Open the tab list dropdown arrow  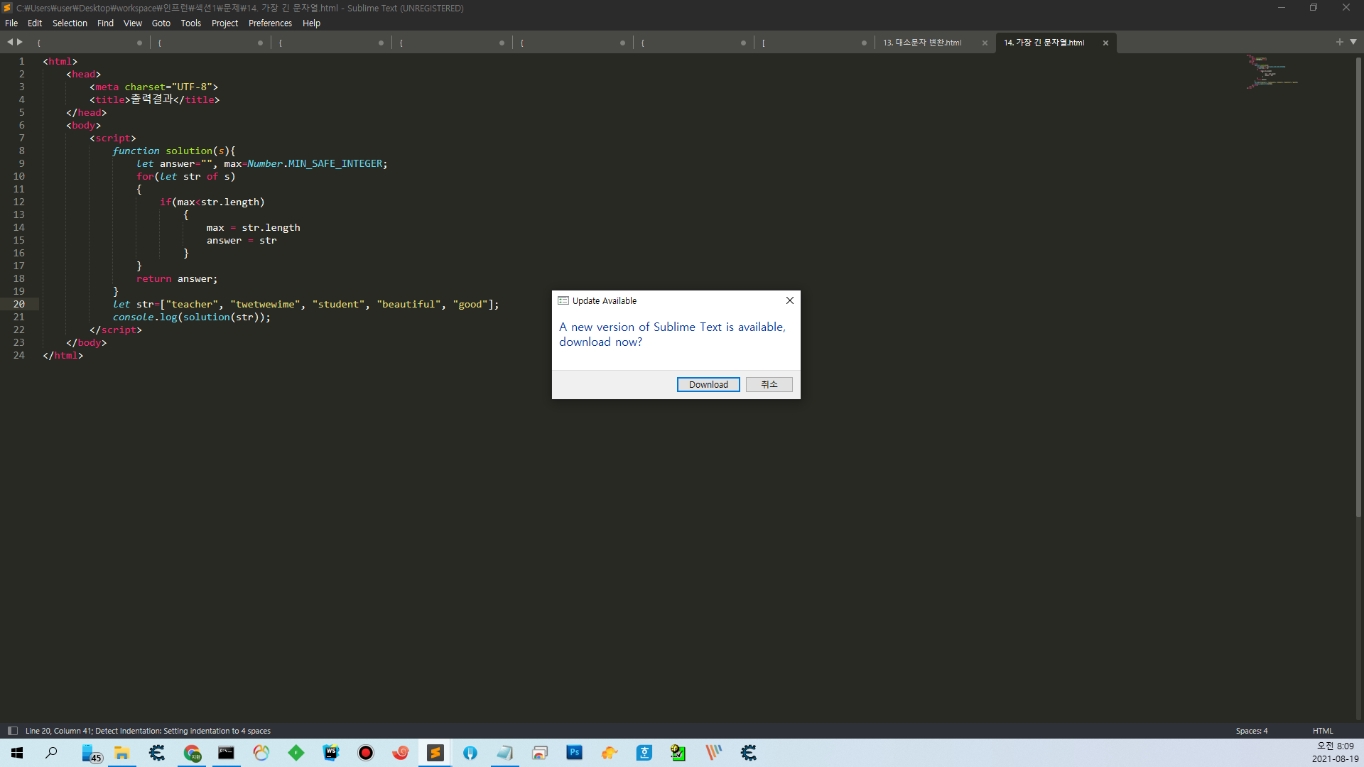1353,42
